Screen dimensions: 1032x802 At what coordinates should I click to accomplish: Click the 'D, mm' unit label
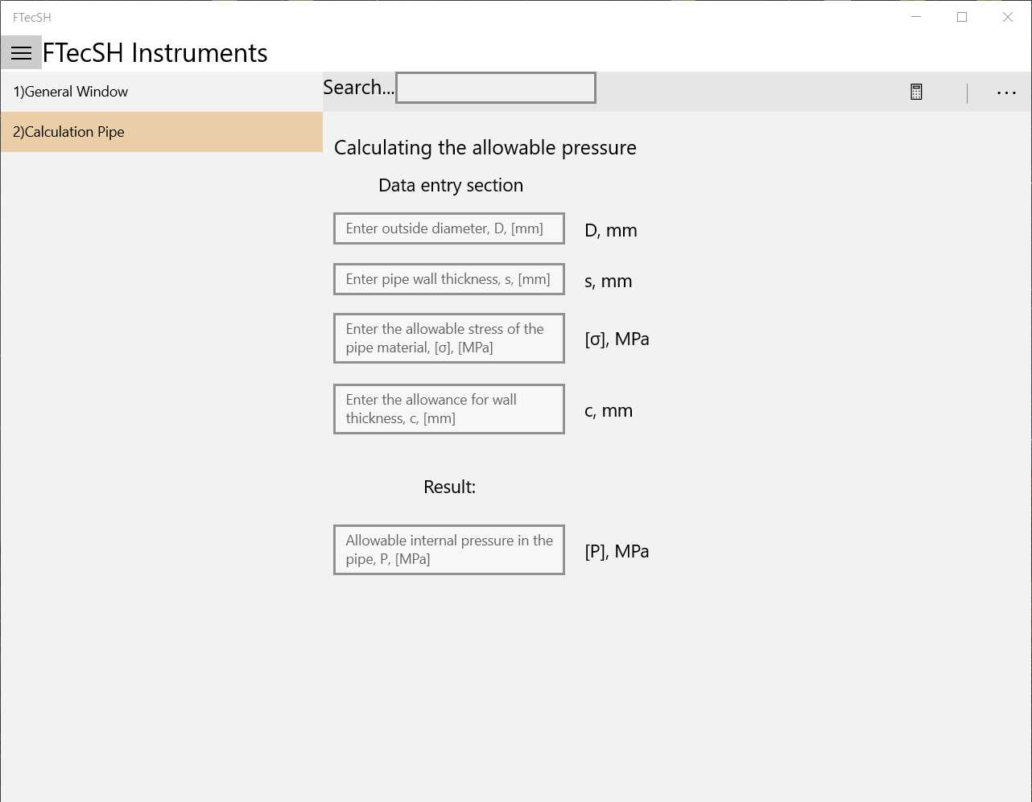point(611,231)
